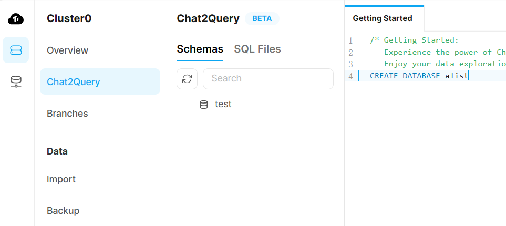Click the TiDB Cloud logo icon
This screenshot has width=506, height=226.
click(x=16, y=19)
